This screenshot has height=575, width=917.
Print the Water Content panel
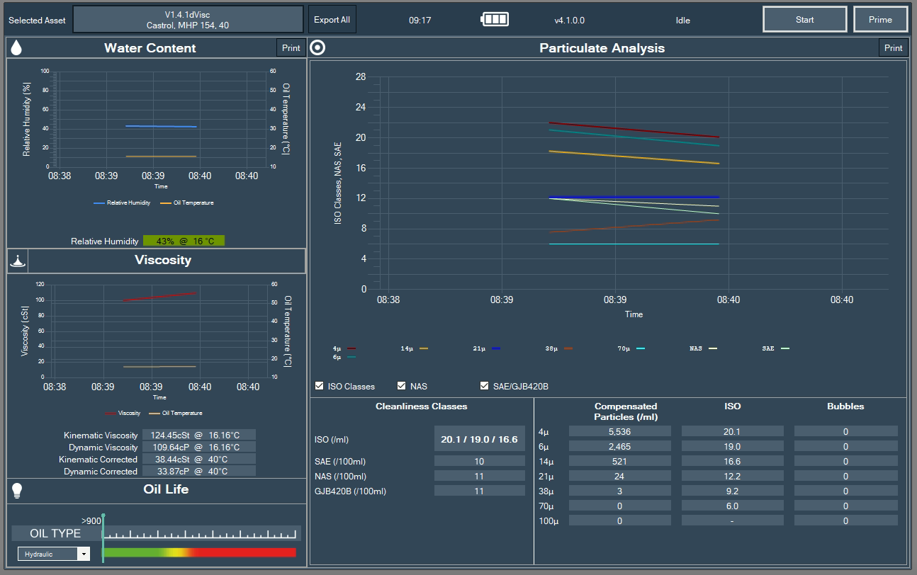pos(291,48)
